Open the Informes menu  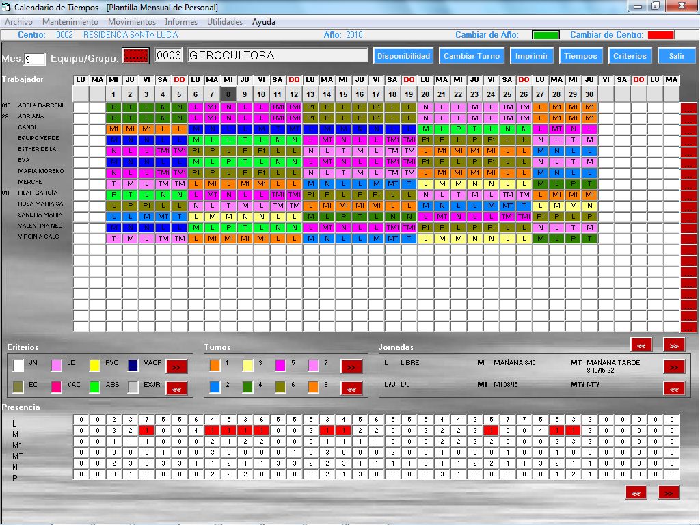pos(181,22)
